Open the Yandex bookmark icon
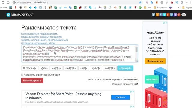The height and width of the screenshot is (108, 192). (x=16, y=7)
